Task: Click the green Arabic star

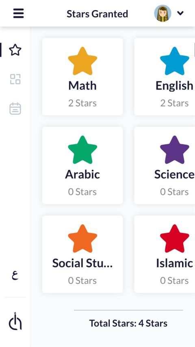Action: [x=82, y=150]
